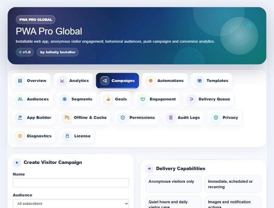
Task: Open the Permissions tab
Action: click(136, 117)
